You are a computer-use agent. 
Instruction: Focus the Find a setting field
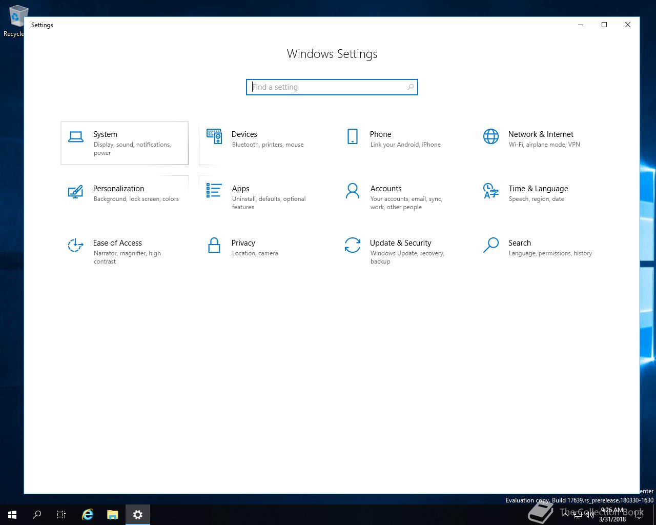[332, 87]
